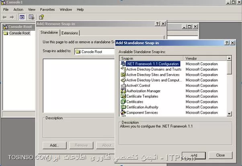
Task: Click Add... button in Add/Remove Snap-in
Action: 55,146
